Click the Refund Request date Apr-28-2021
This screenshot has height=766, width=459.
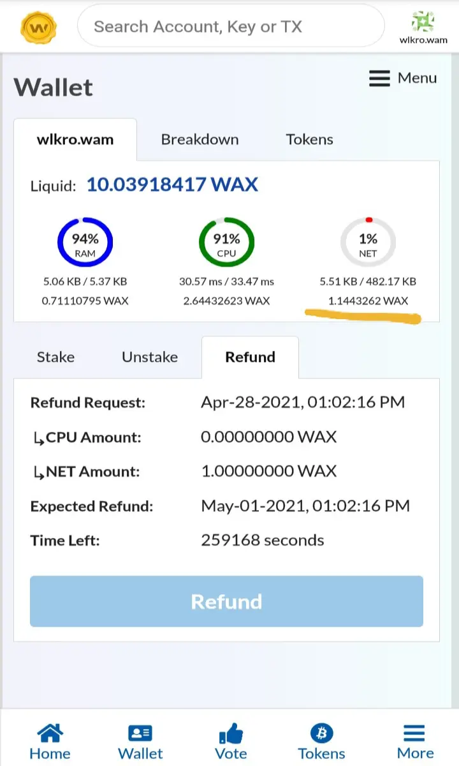pos(303,402)
